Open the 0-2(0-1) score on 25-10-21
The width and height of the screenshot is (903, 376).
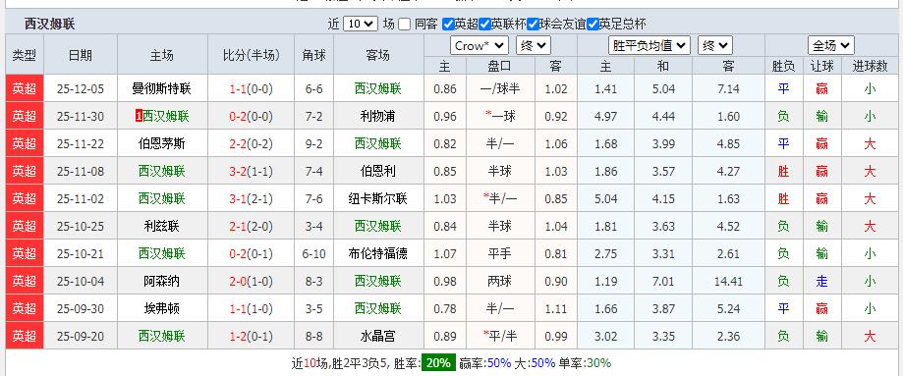252,253
